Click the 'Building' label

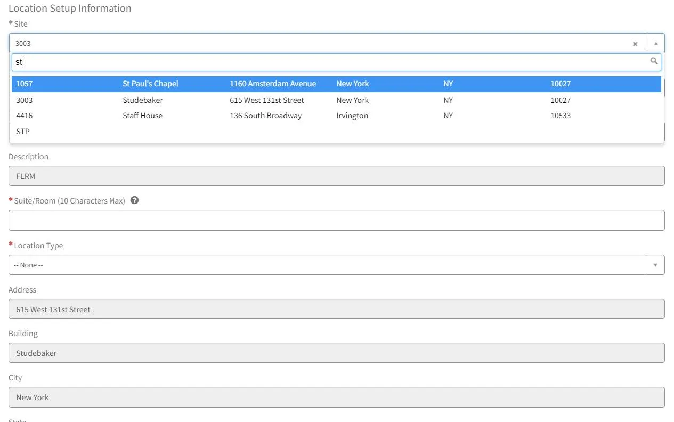pos(23,334)
